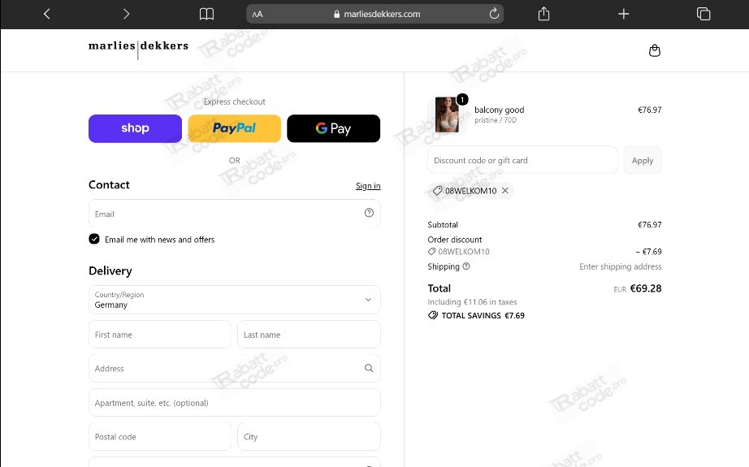Click the Contact heading
The width and height of the screenshot is (749, 467).
point(109,185)
